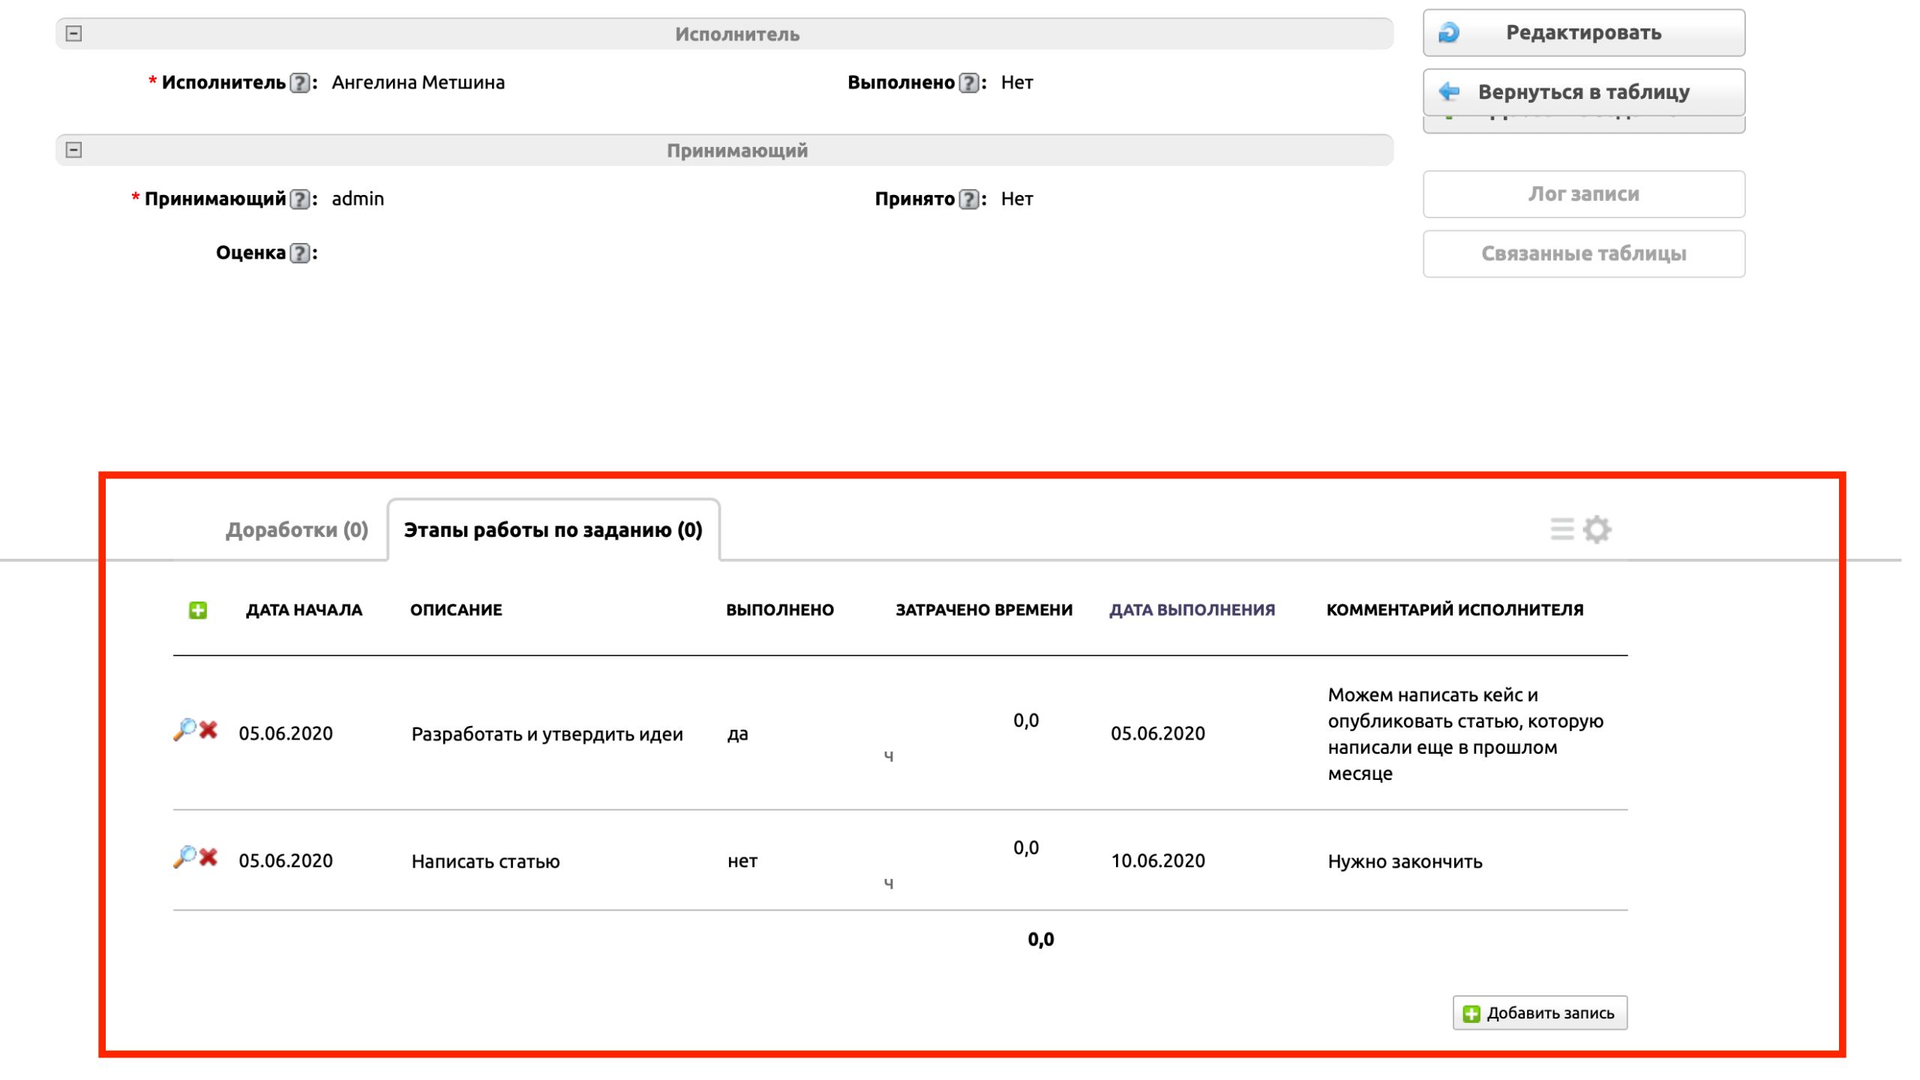Open table settings gear icon
1920x1080 pixels.
click(1597, 529)
